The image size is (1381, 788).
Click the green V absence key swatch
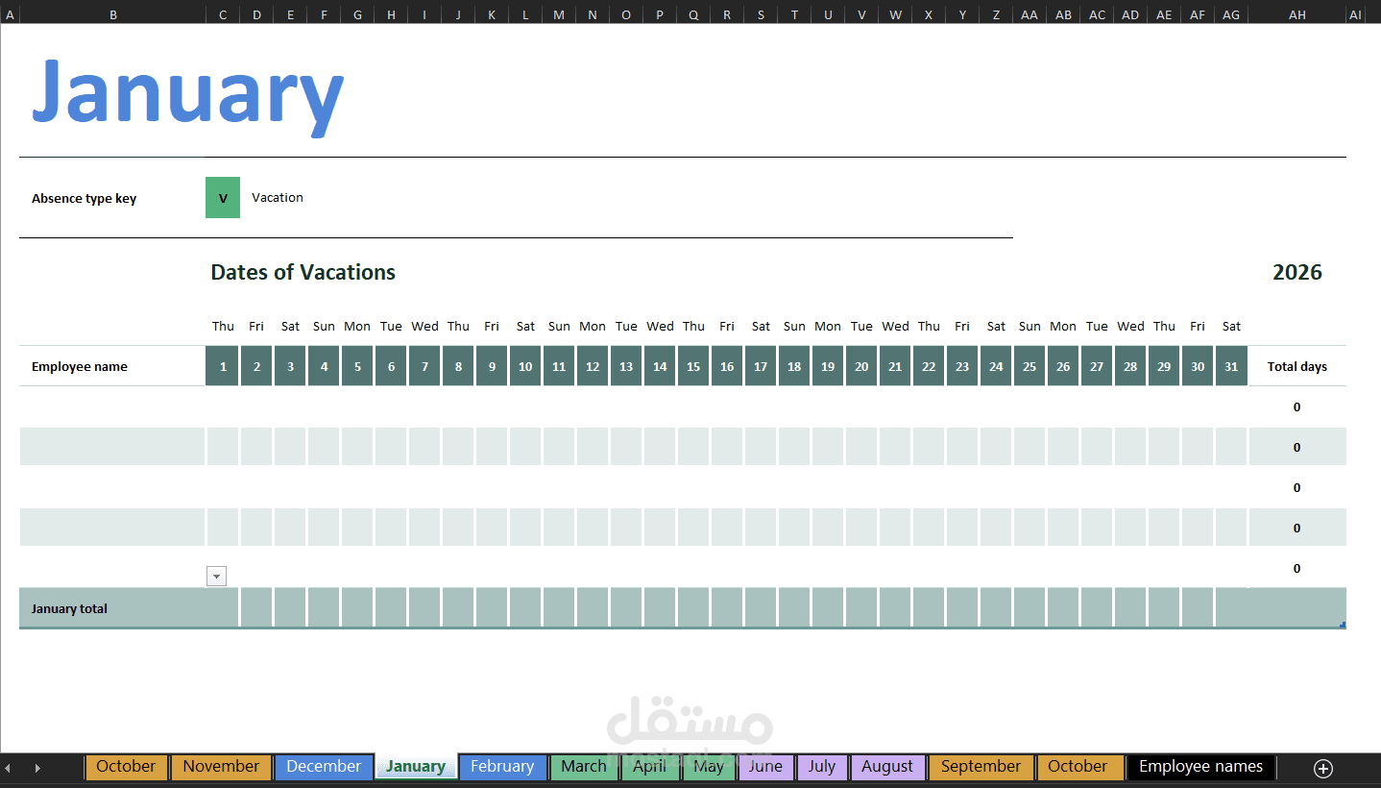click(223, 198)
